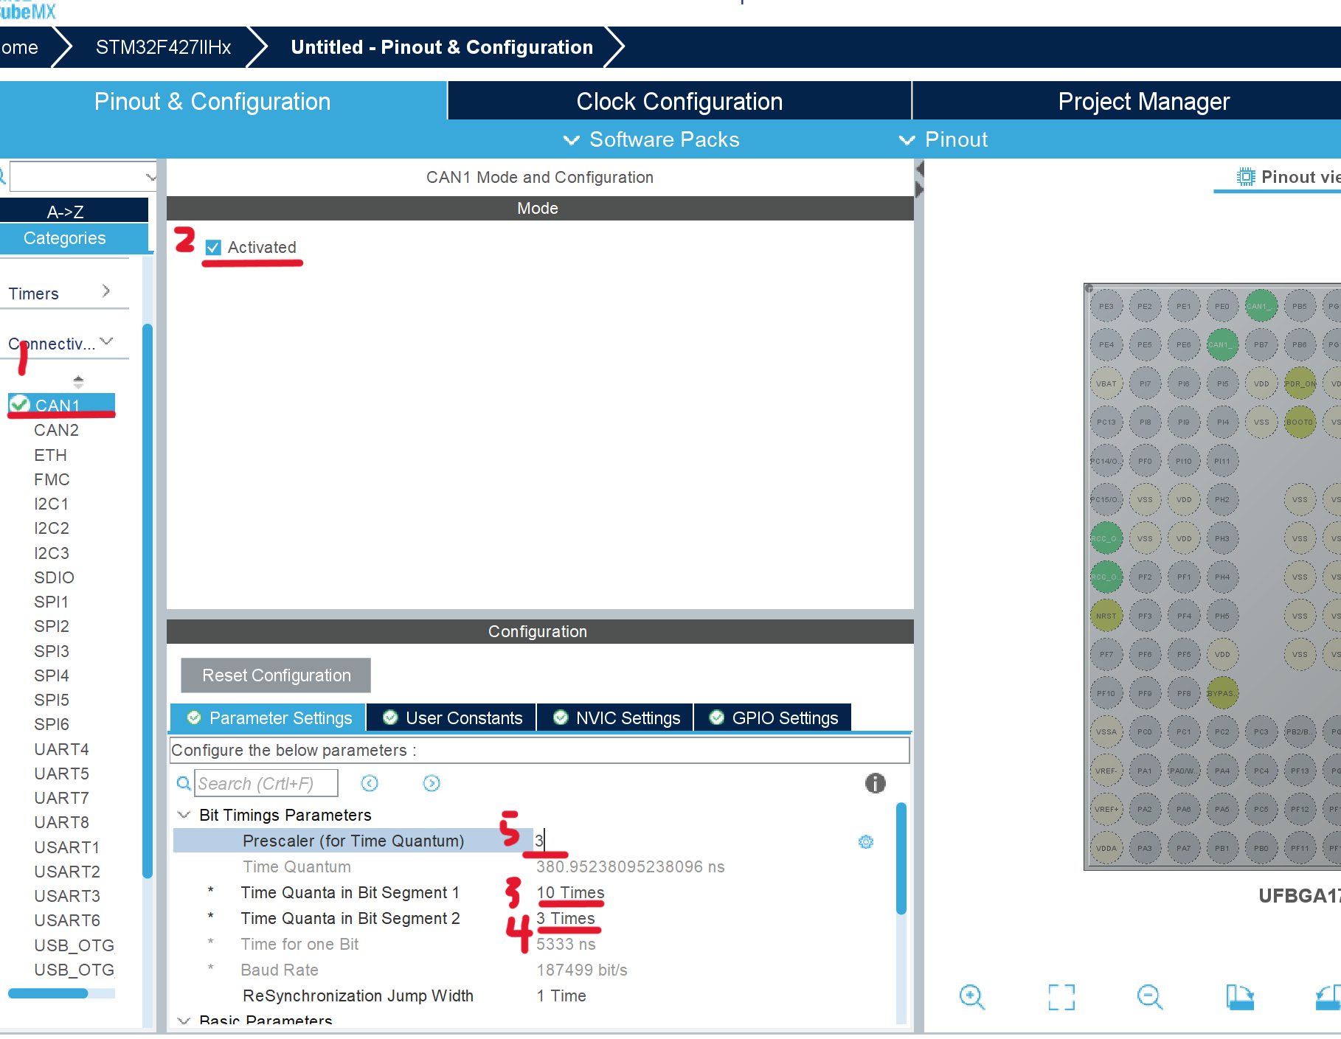Open the NVIC Settings tab
Image resolution: width=1341 pixels, height=1039 pixels.
tap(617, 717)
